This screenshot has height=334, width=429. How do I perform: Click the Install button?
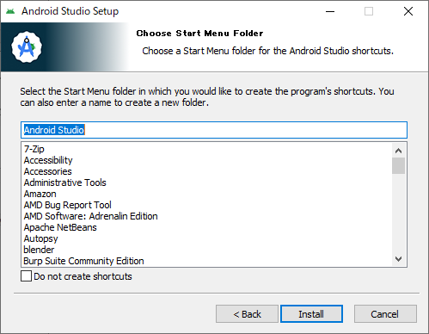coord(311,314)
